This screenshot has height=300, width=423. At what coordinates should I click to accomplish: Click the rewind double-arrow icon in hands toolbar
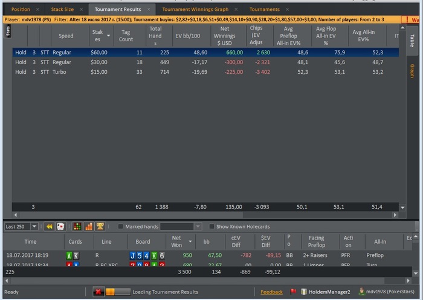50,226
